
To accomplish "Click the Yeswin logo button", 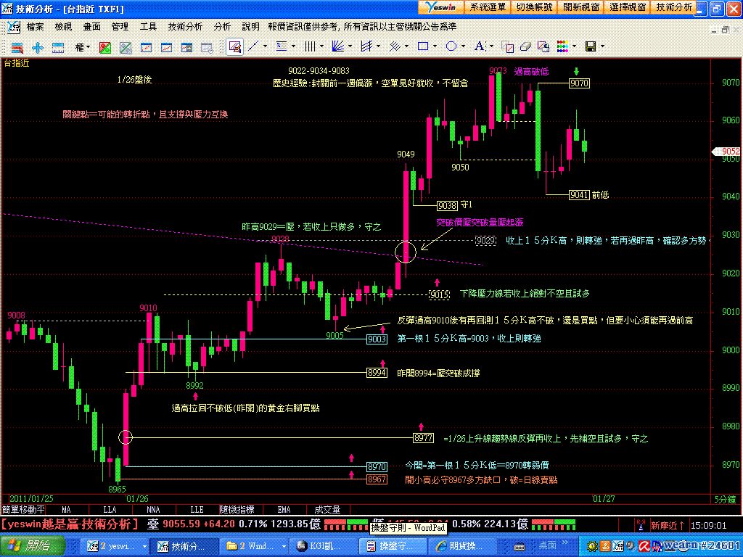I will point(440,7).
